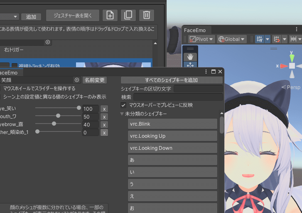The image size is (302, 213).
Task: Remove eye_笑い with its x button
Action: click(x=104, y=109)
